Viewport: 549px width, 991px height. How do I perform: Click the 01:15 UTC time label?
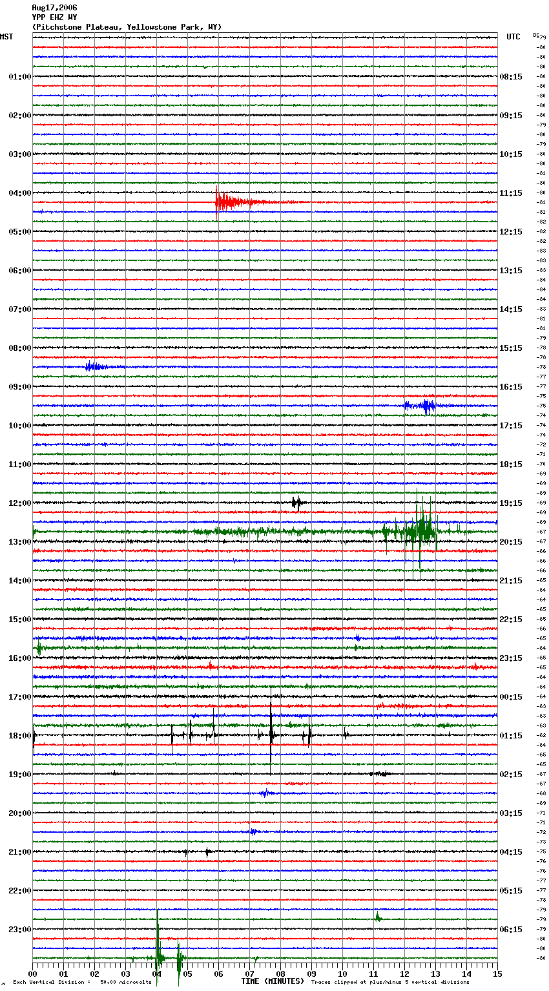click(511, 736)
